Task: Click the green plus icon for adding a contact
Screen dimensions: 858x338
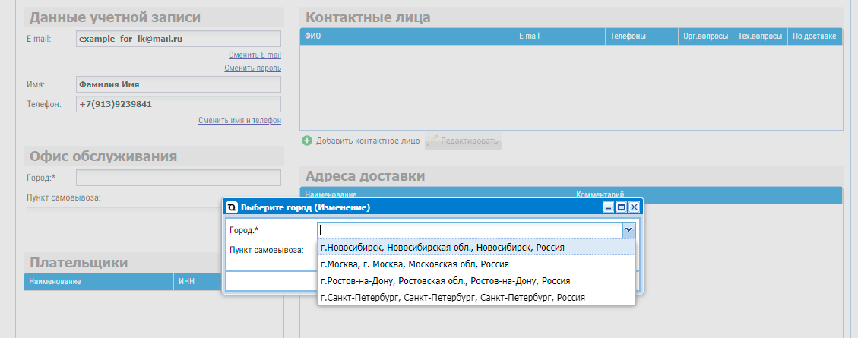Action: [x=307, y=141]
